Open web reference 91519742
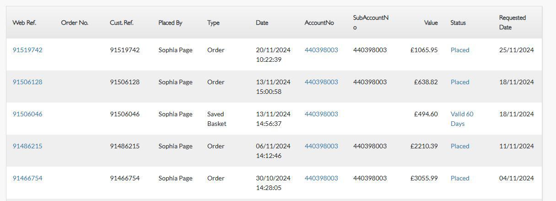This screenshot has height=201, width=556. coord(27,50)
